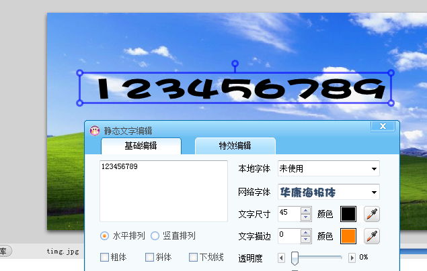Pick stroke color with the eyedropper

point(372,236)
